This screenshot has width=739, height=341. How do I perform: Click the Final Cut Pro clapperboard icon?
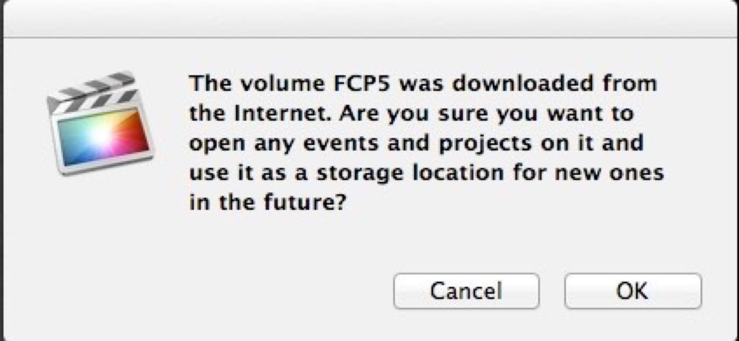pyautogui.click(x=100, y=124)
